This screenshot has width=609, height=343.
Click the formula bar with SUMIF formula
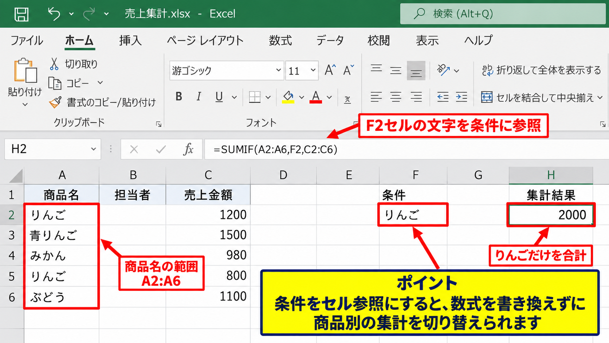click(406, 149)
